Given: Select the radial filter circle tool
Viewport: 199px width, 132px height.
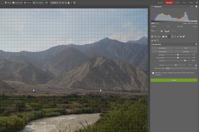Looking at the screenshot, I should (x=175, y=37).
